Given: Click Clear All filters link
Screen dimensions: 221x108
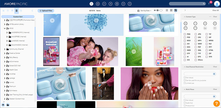Looking at the screenshot, I should pos(215,10).
